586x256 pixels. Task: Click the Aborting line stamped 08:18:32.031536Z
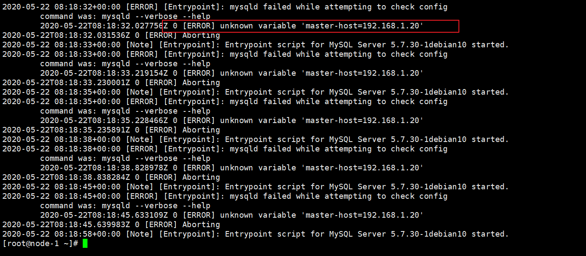[111, 35]
